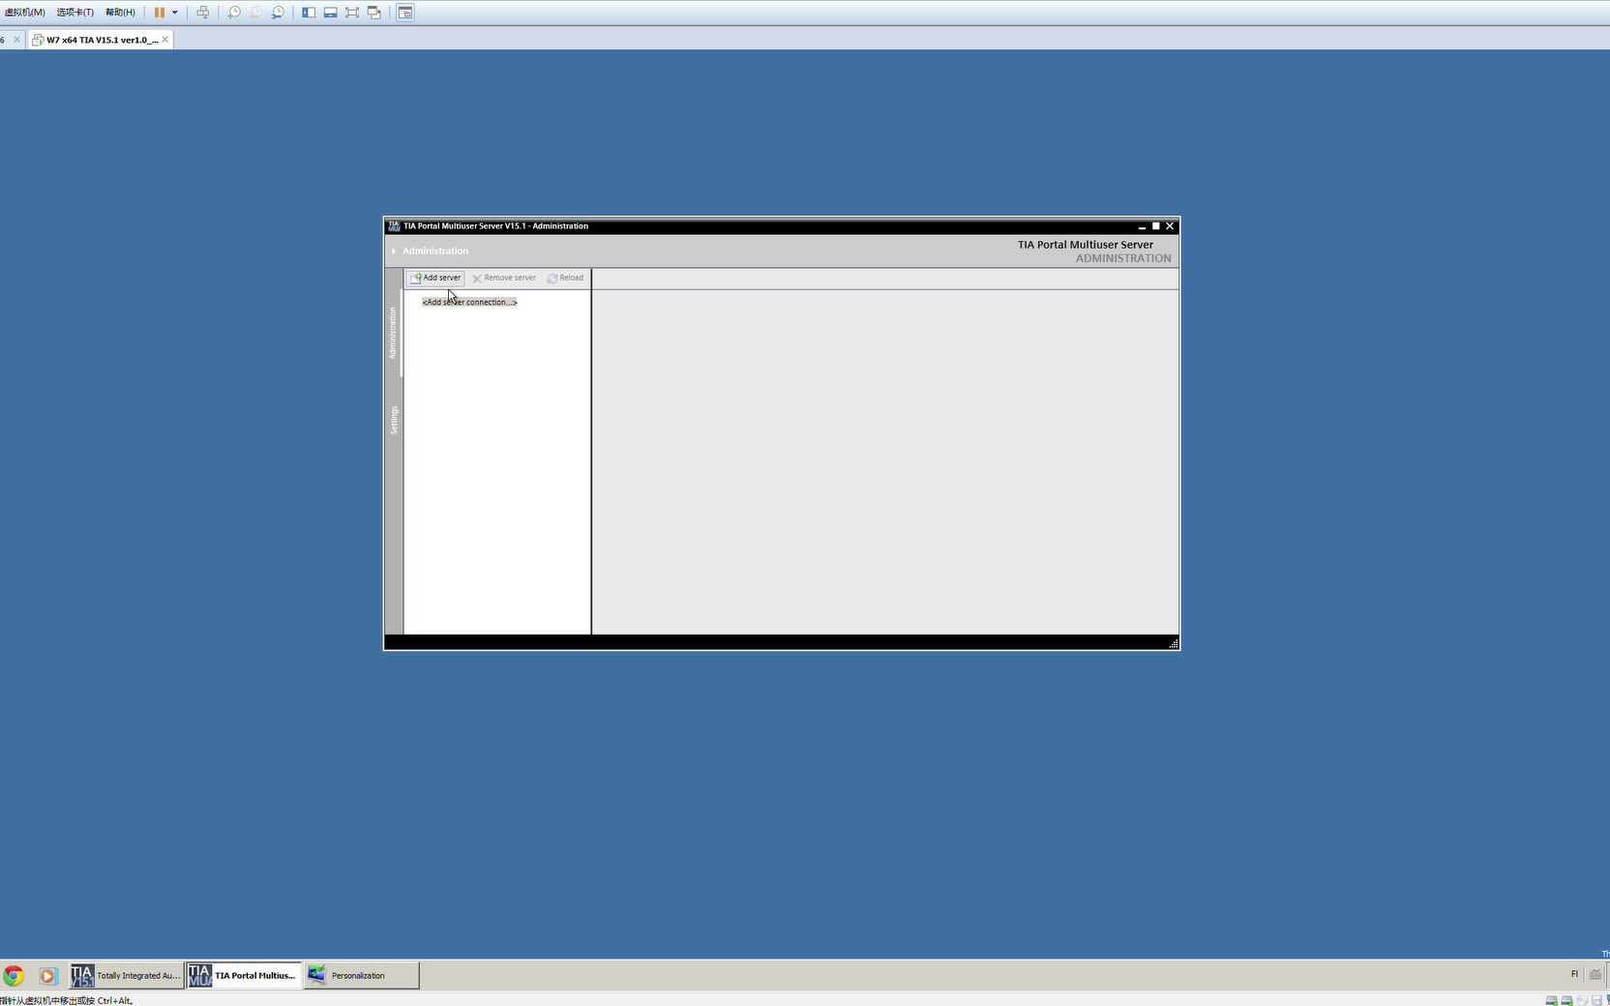Click the Remove server toolbar button
The height and width of the screenshot is (1006, 1610).
(x=504, y=278)
